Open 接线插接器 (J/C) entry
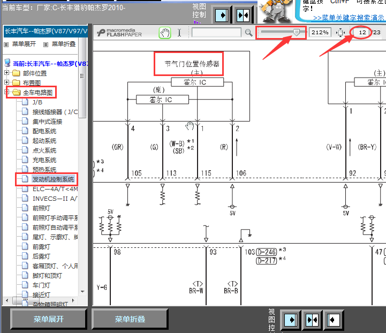Screen dimensions: 386x333 click(x=55, y=112)
